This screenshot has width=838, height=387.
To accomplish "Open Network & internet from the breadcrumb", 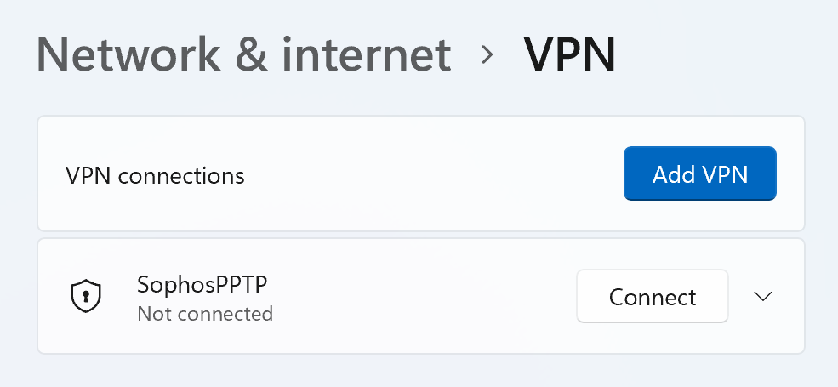I will [x=243, y=54].
